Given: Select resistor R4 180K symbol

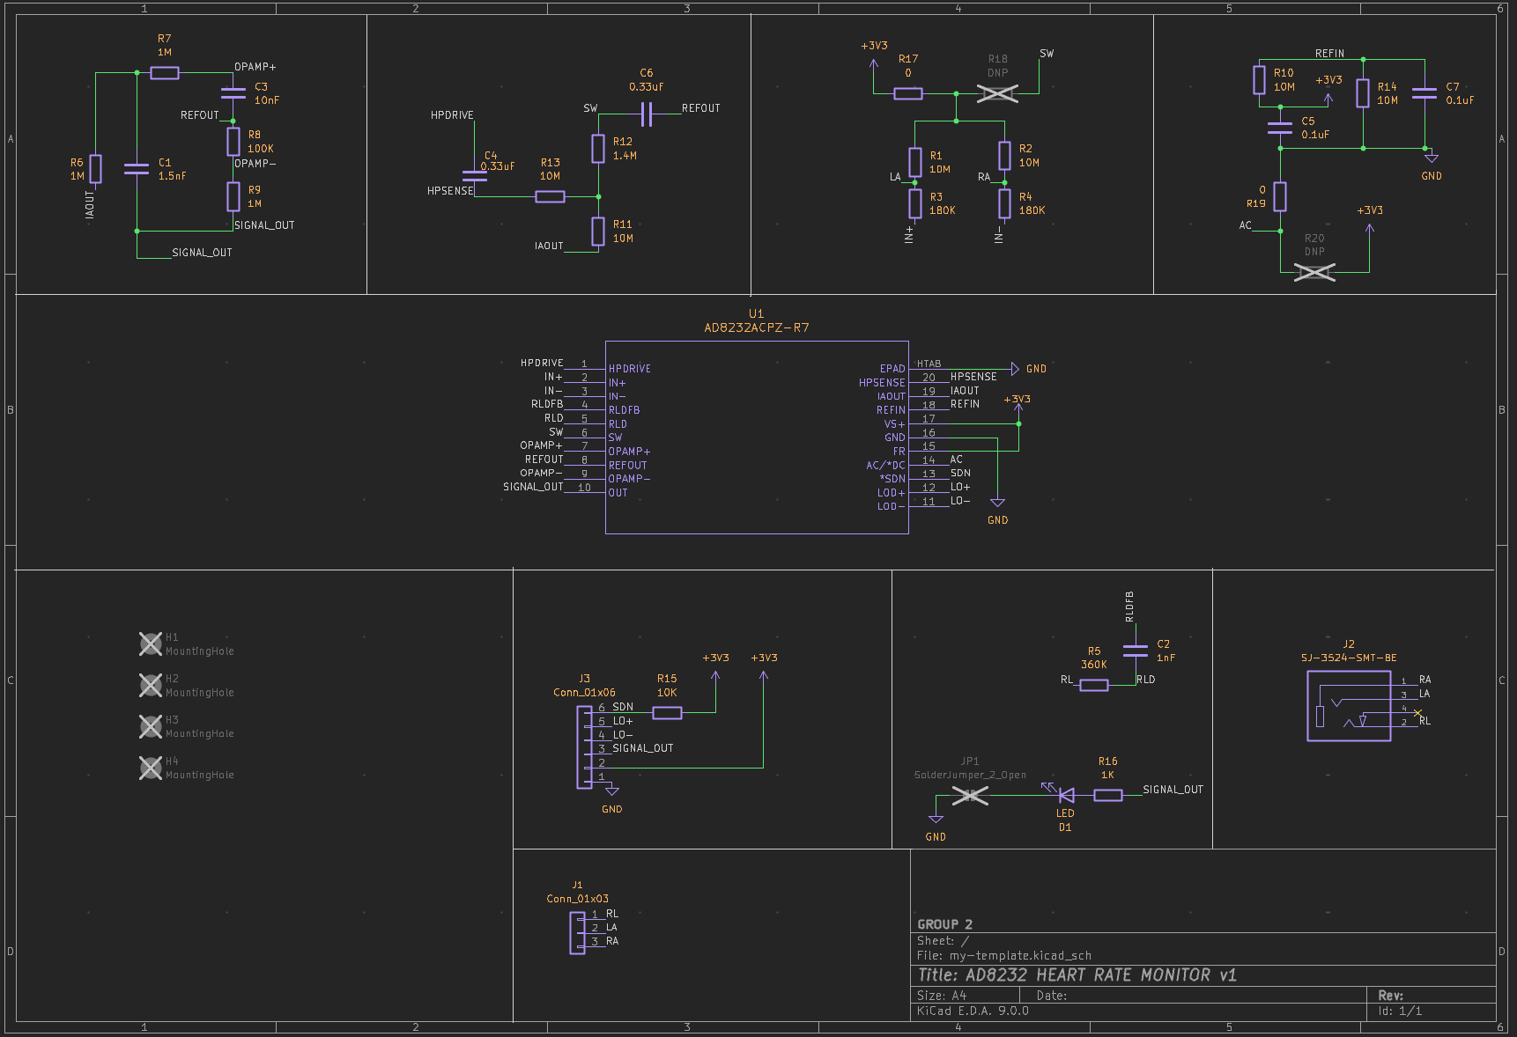Looking at the screenshot, I should click(1004, 203).
